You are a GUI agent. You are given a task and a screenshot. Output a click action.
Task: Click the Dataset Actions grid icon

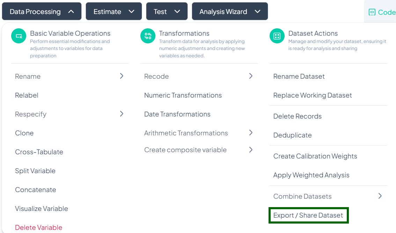pos(277,36)
